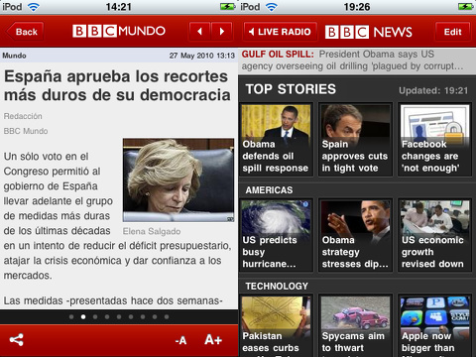This screenshot has width=476, height=357.
Task: Tap the BBC News logo
Action: [369, 32]
